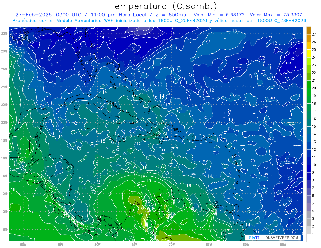Click the "85W" longitude axis label
321x248 pixels.
60,245
